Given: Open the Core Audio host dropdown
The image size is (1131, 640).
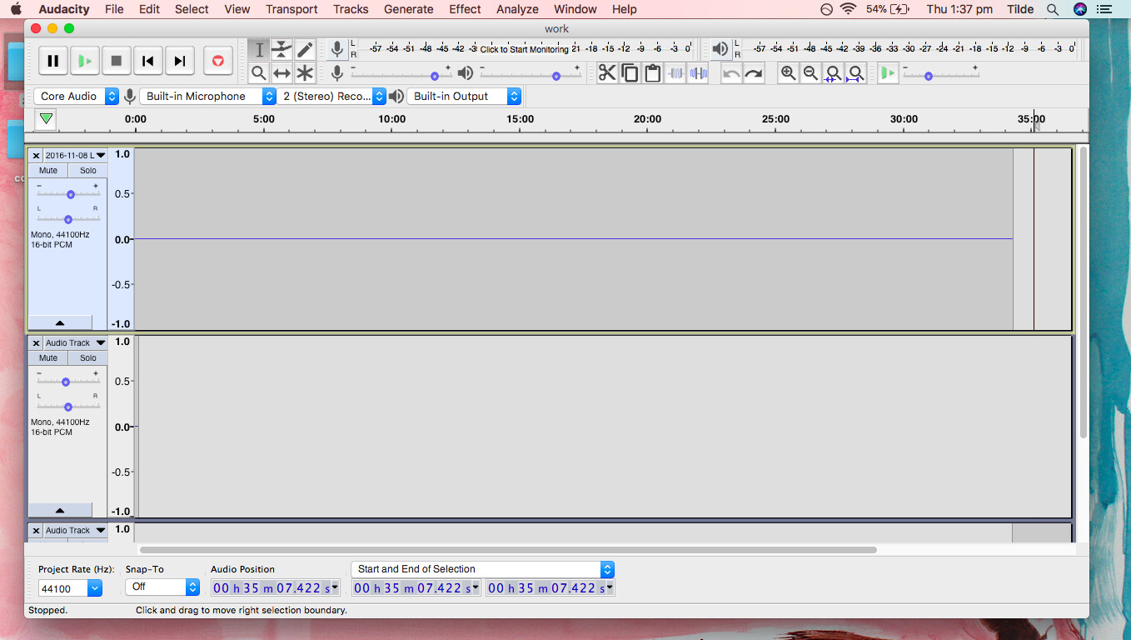Looking at the screenshot, I should (x=77, y=97).
